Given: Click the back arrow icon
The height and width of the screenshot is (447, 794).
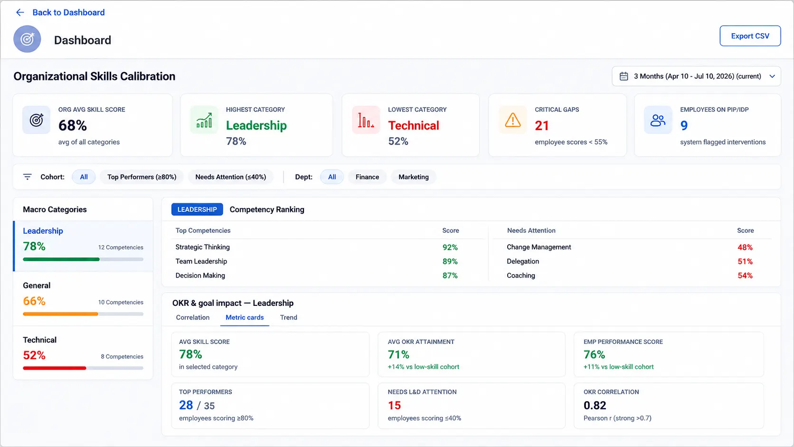Looking at the screenshot, I should pyautogui.click(x=20, y=12).
